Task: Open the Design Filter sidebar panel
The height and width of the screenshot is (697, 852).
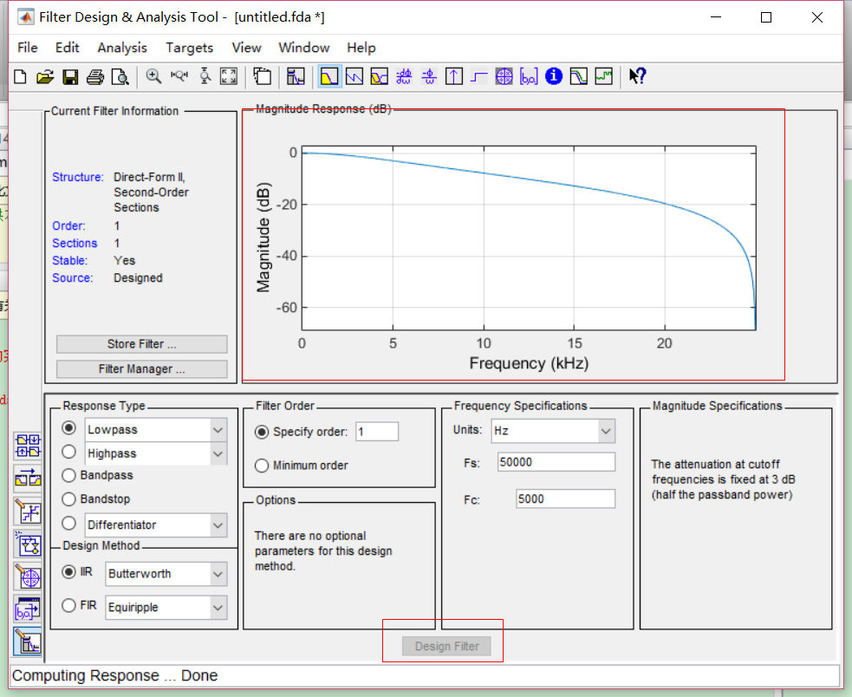Action: pos(28,642)
